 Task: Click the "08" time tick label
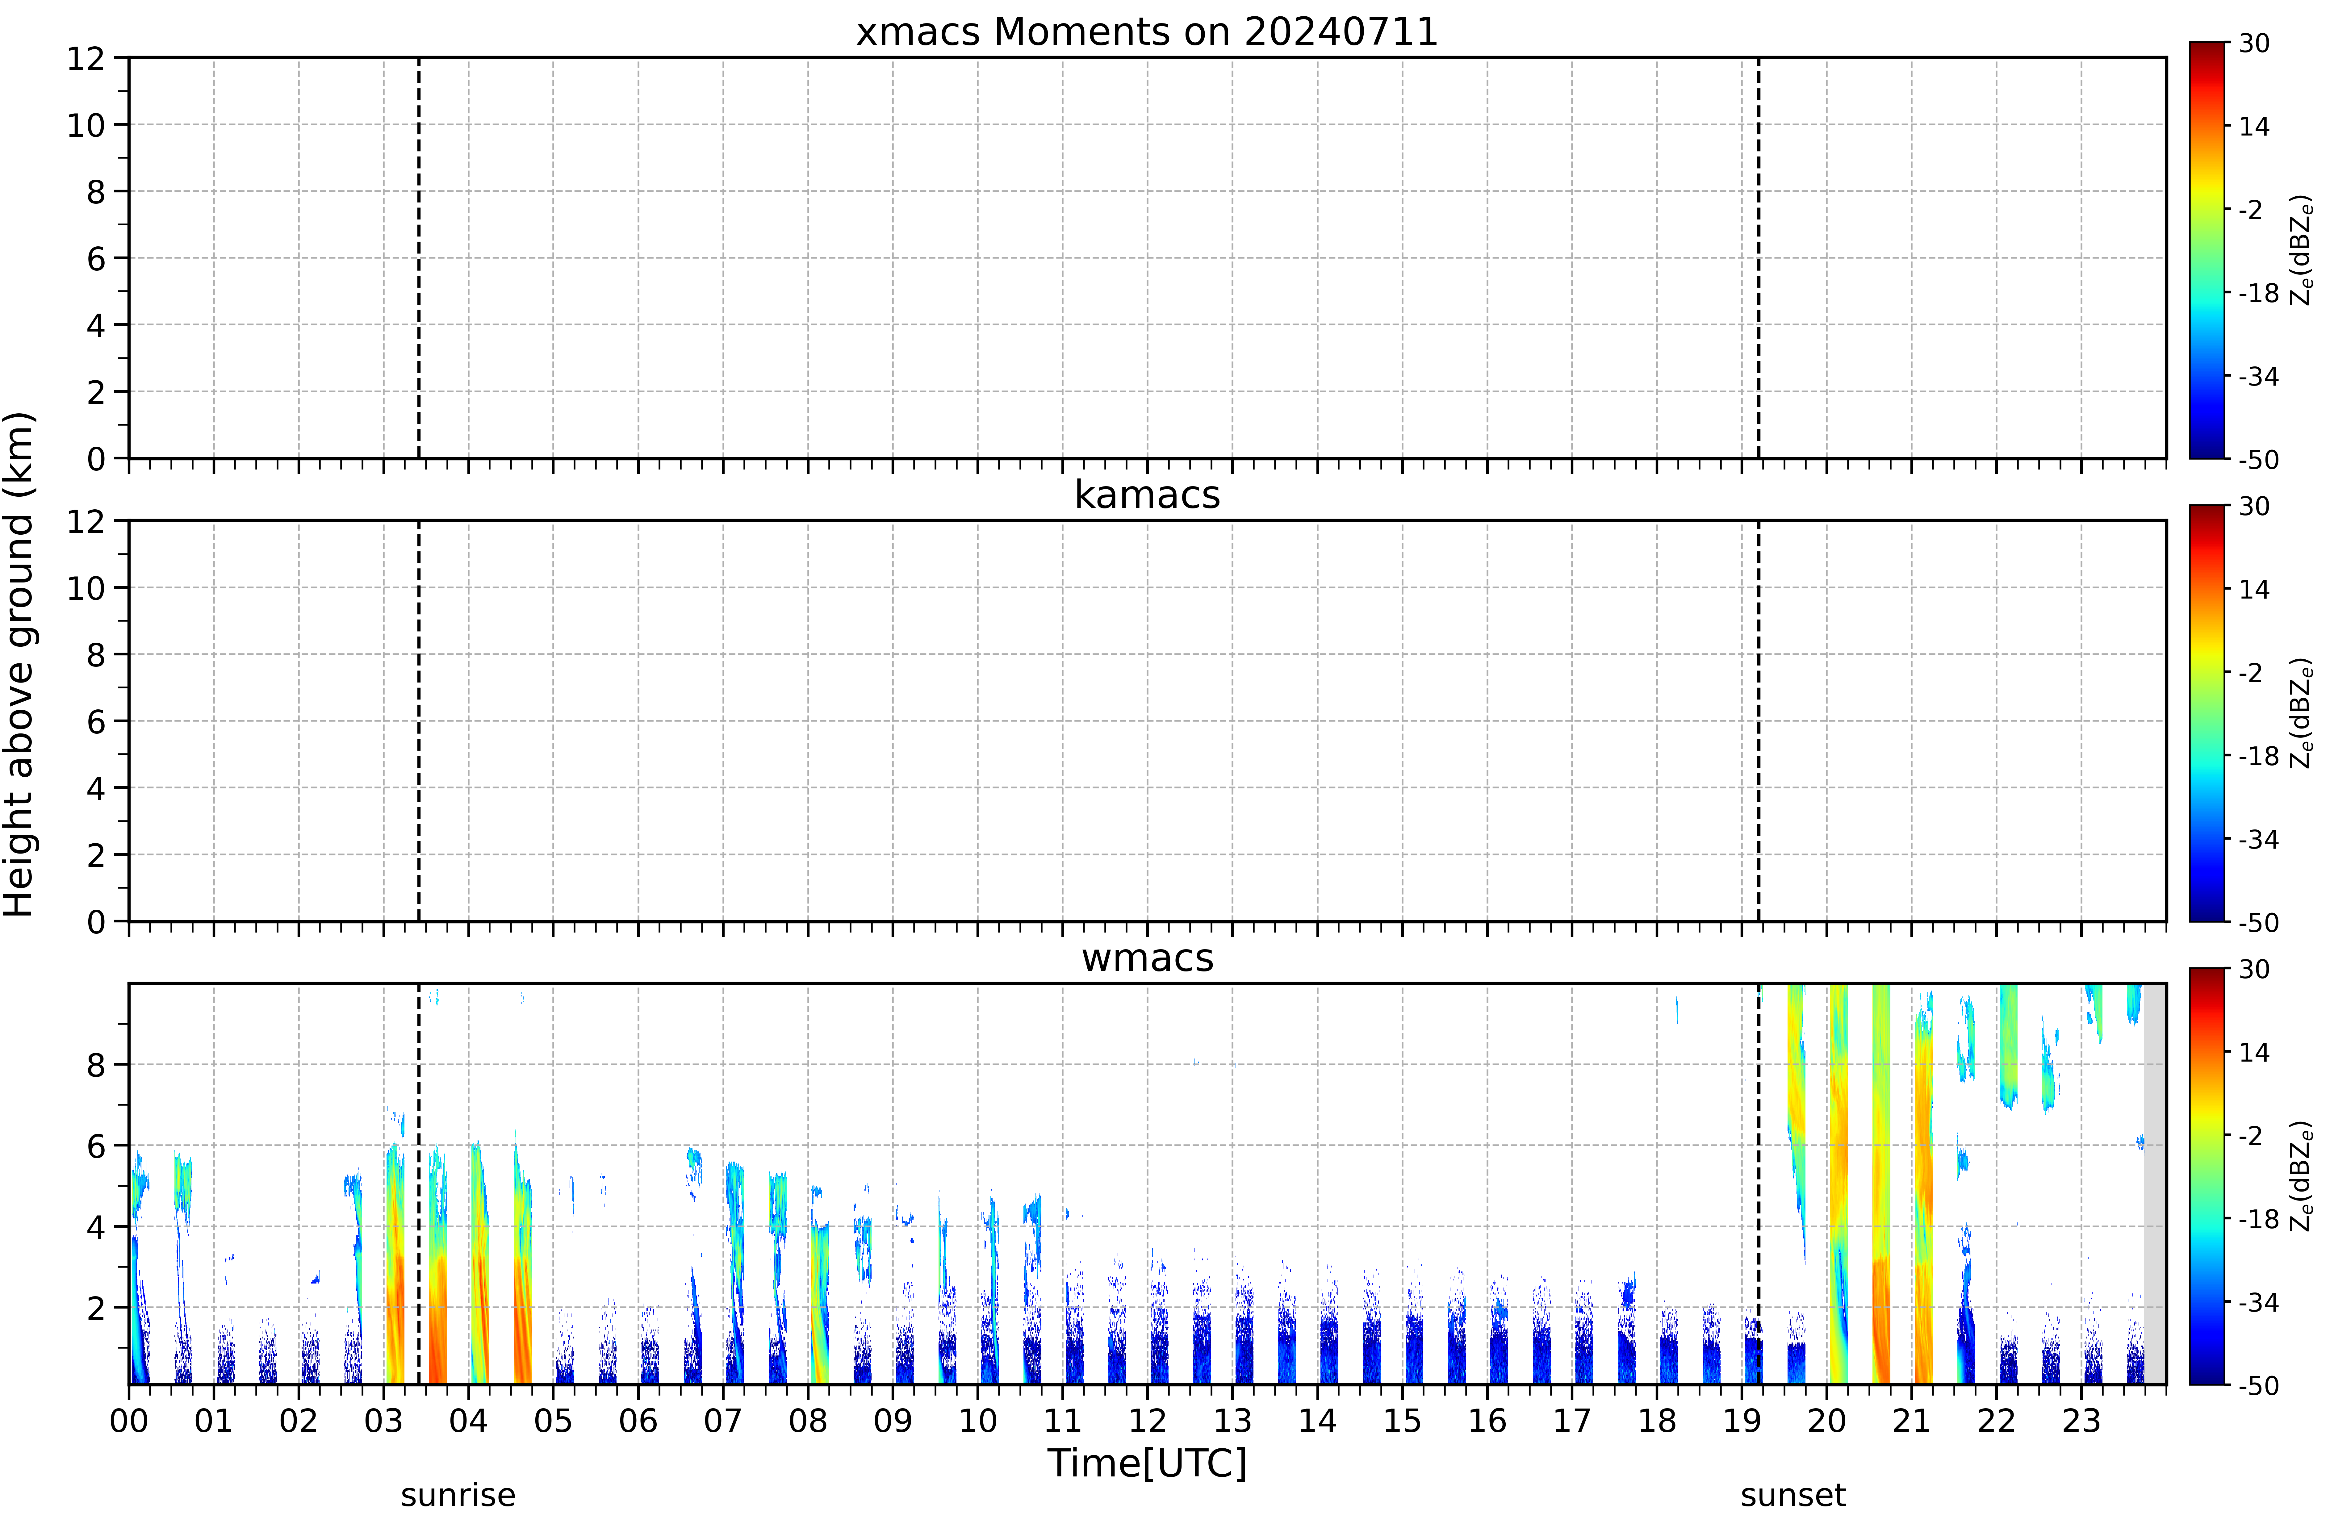(808, 1420)
